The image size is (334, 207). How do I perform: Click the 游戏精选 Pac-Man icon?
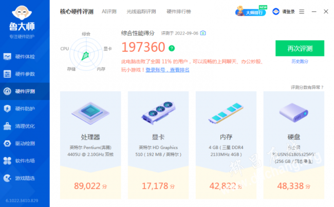coord(7,178)
